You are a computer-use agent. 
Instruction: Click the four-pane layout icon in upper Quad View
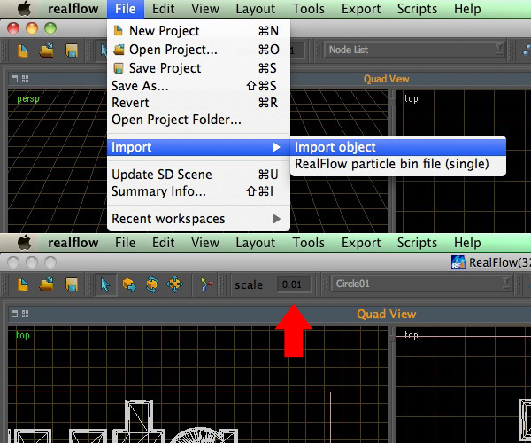[x=25, y=79]
